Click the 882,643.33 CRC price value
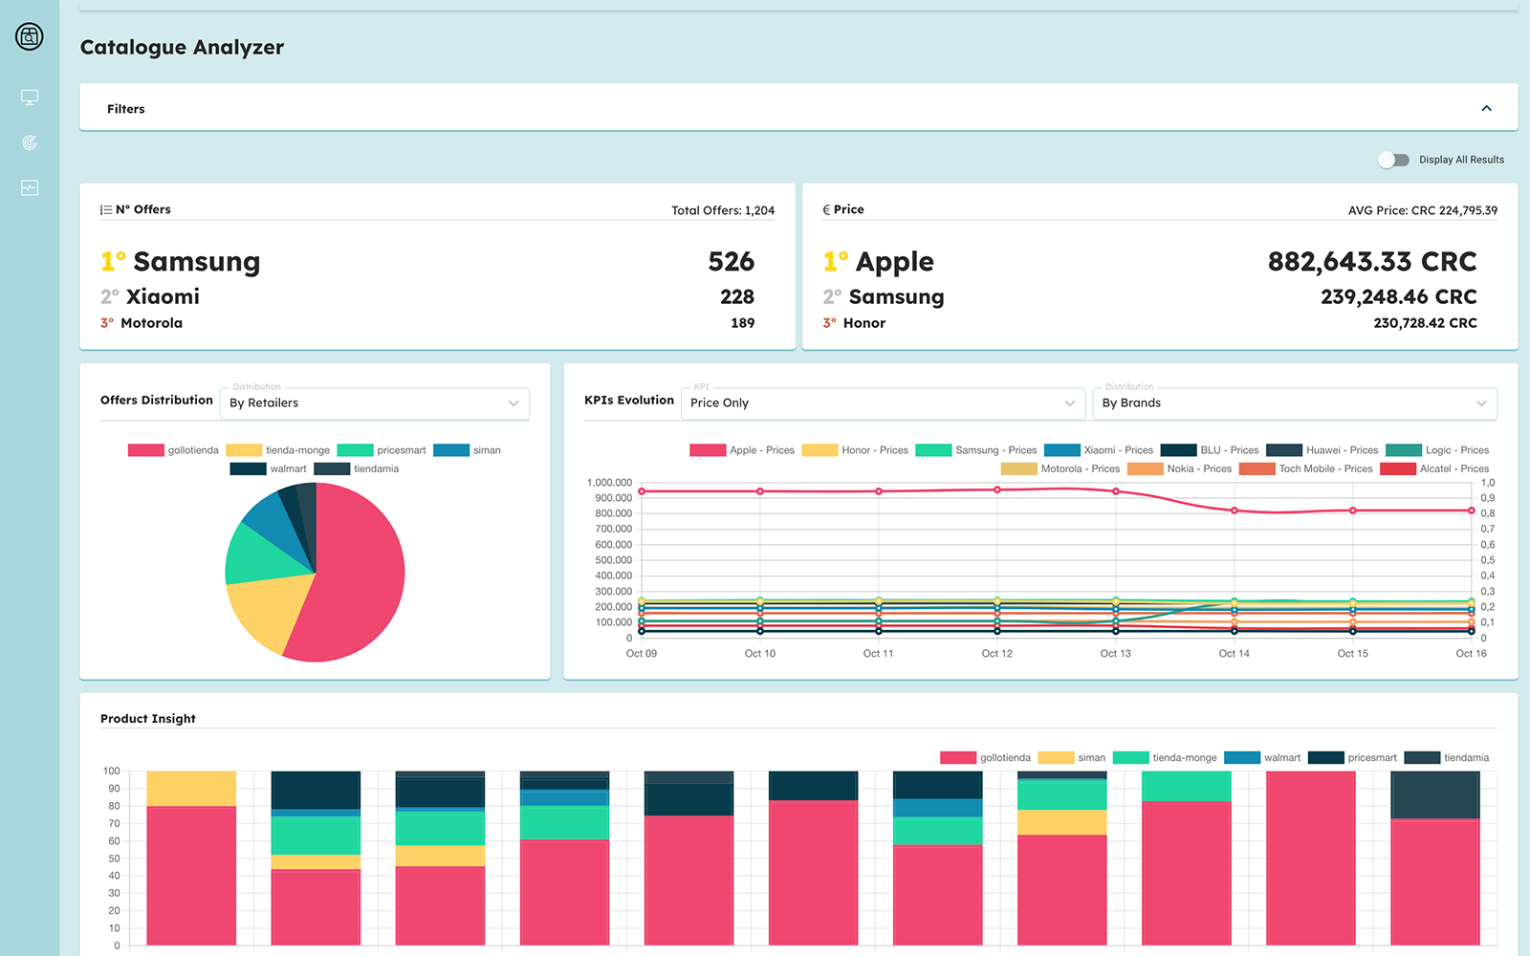This screenshot has width=1530, height=956. point(1372,262)
